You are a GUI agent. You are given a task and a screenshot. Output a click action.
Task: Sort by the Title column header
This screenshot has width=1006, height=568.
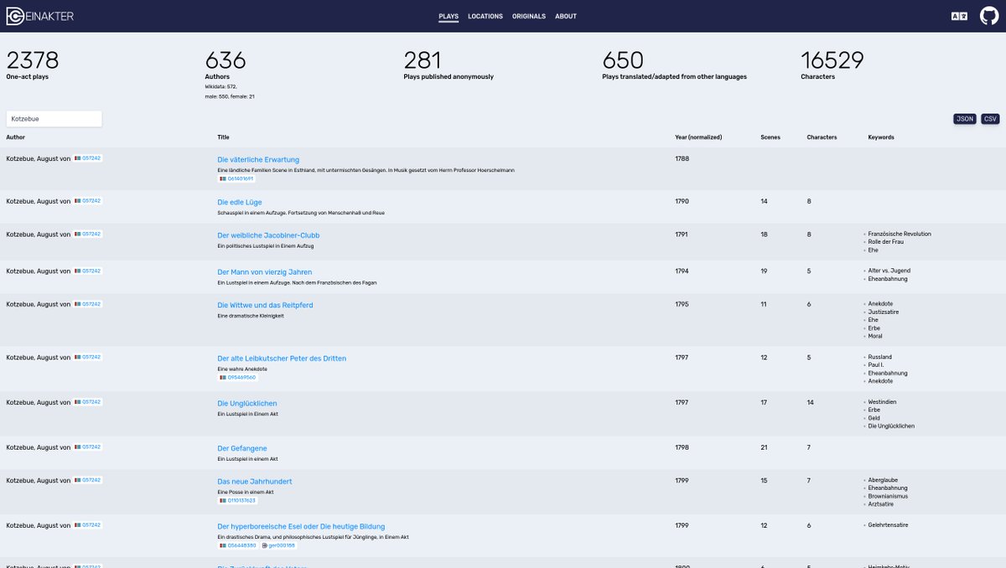[223, 137]
